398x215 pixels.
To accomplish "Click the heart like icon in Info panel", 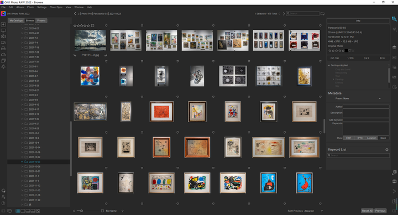I will point(349,51).
